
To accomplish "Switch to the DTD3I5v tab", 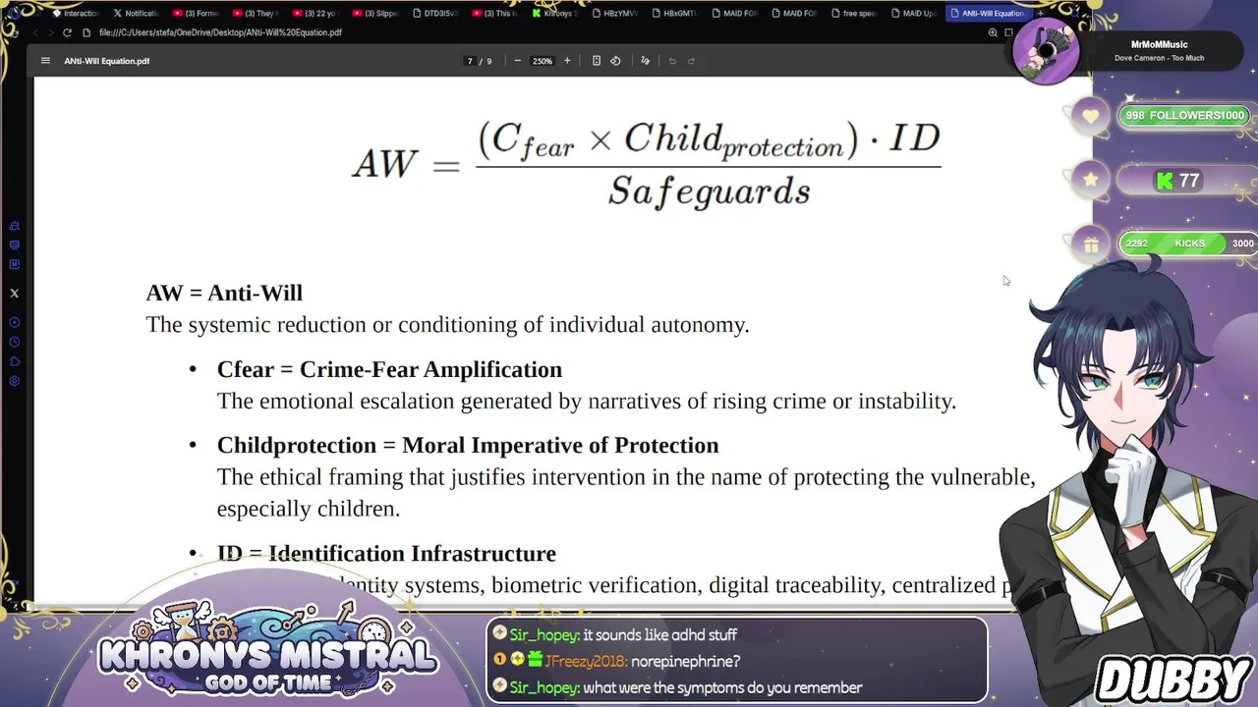I will pos(435,13).
